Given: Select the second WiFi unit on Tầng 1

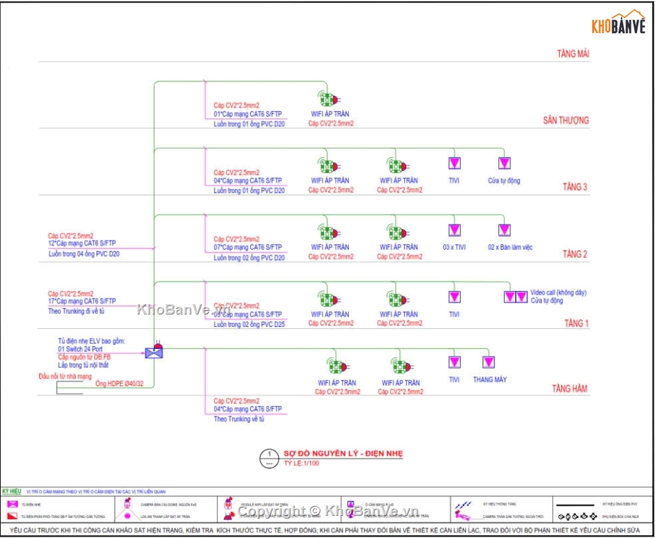Looking at the screenshot, I should pyautogui.click(x=398, y=299).
